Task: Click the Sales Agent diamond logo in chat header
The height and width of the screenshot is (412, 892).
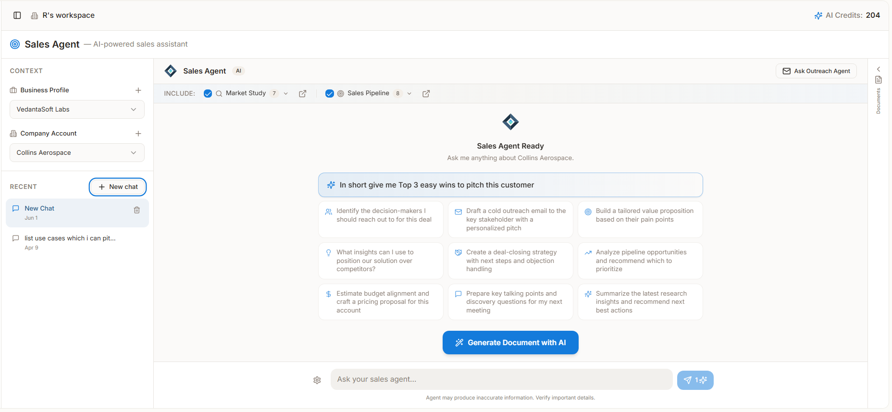Action: click(x=171, y=71)
